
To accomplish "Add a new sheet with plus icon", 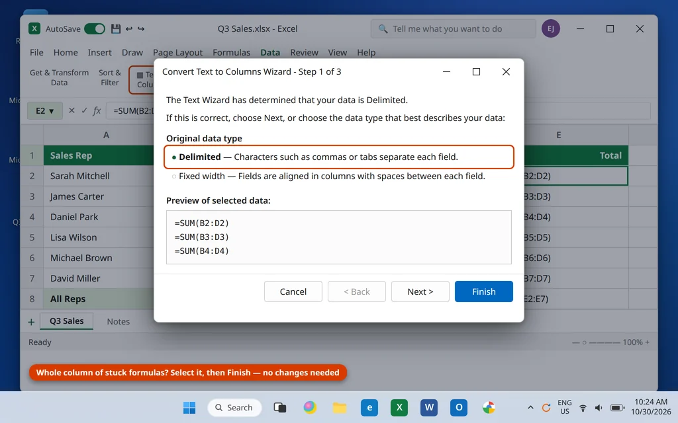I will pos(31,322).
